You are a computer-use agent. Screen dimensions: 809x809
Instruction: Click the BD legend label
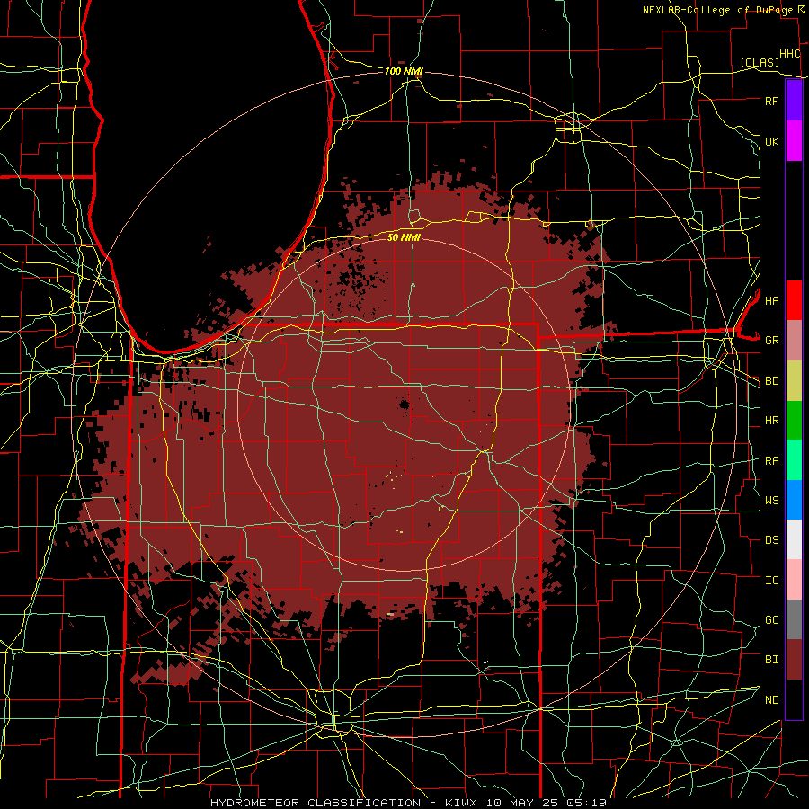(x=771, y=381)
